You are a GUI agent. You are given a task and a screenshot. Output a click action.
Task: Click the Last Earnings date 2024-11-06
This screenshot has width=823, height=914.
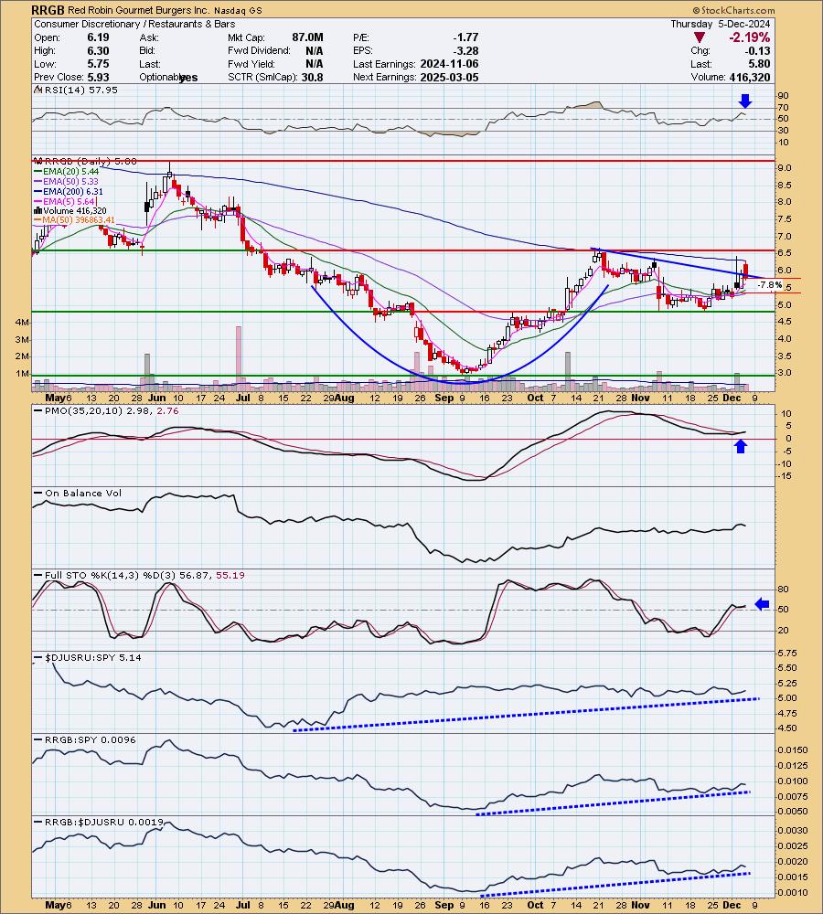pyautogui.click(x=449, y=64)
